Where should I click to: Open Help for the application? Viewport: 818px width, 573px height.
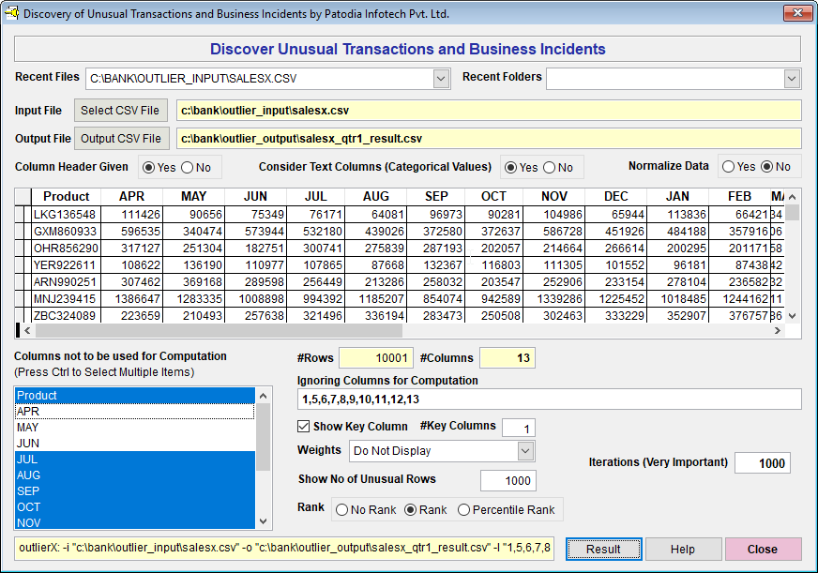(682, 550)
